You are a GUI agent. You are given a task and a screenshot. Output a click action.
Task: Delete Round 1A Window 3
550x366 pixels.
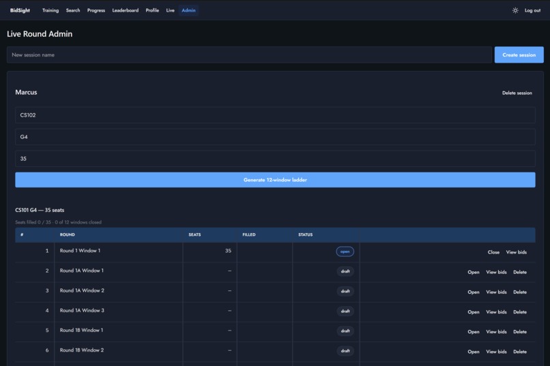[520, 312]
